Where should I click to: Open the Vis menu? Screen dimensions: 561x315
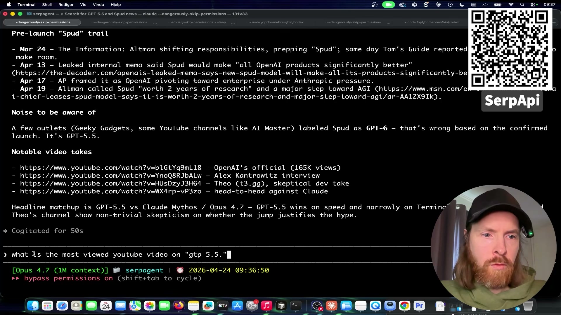click(83, 5)
